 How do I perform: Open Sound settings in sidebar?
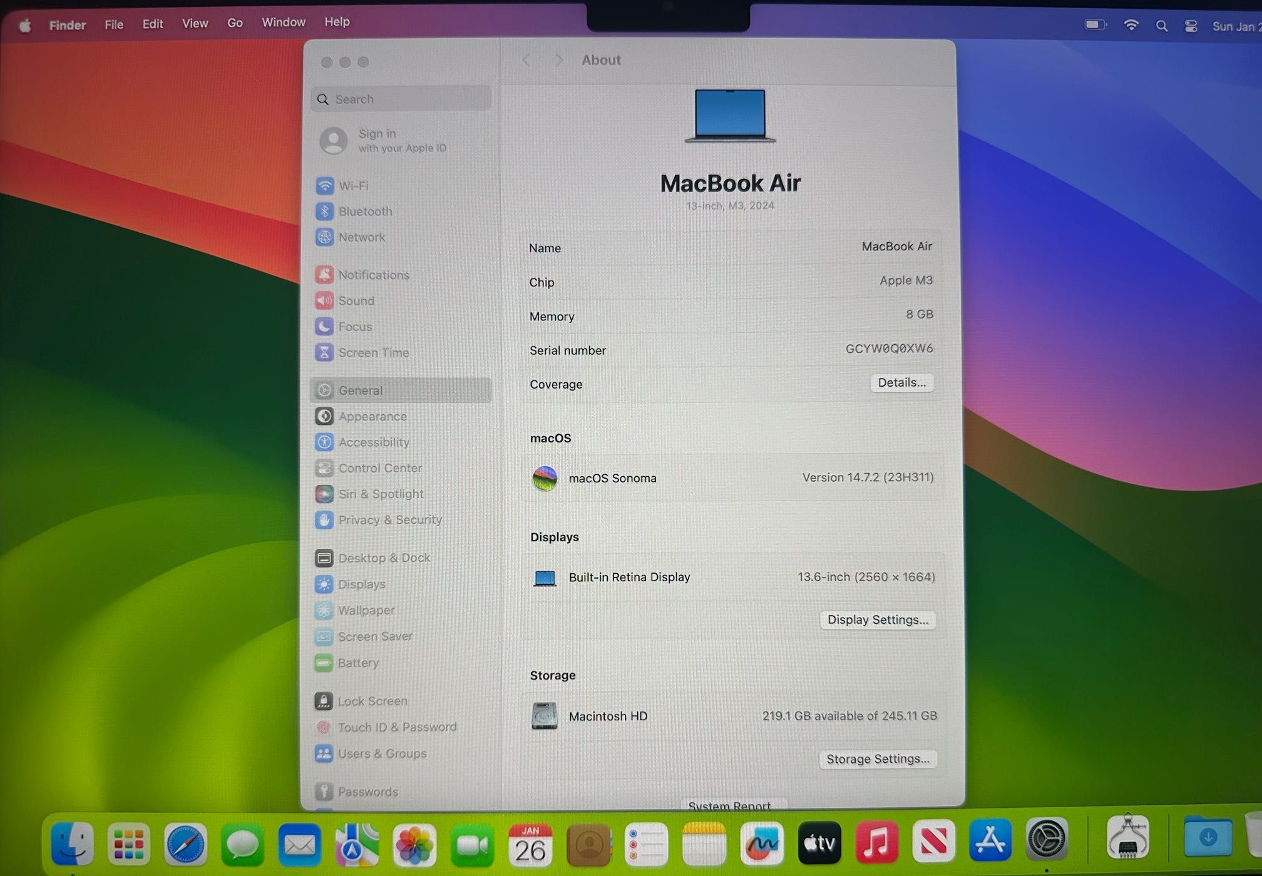coord(345,301)
